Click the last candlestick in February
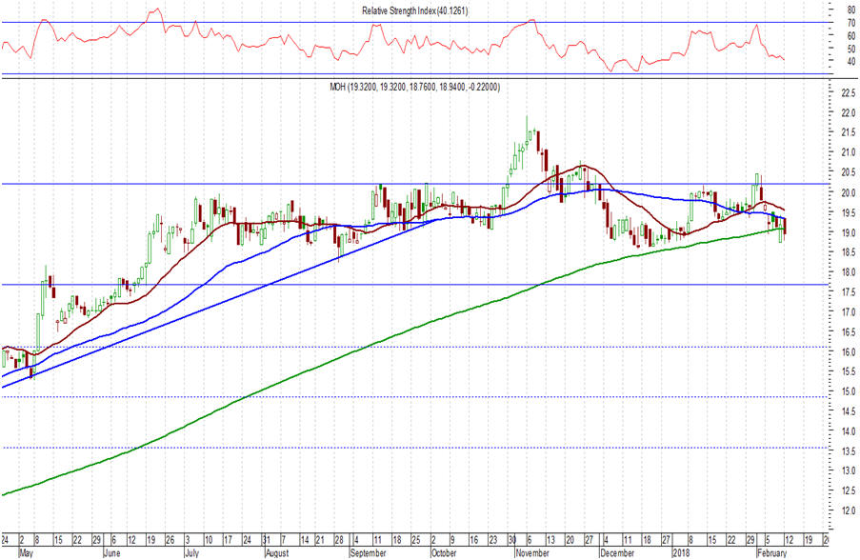This screenshot has width=860, height=560. (785, 227)
